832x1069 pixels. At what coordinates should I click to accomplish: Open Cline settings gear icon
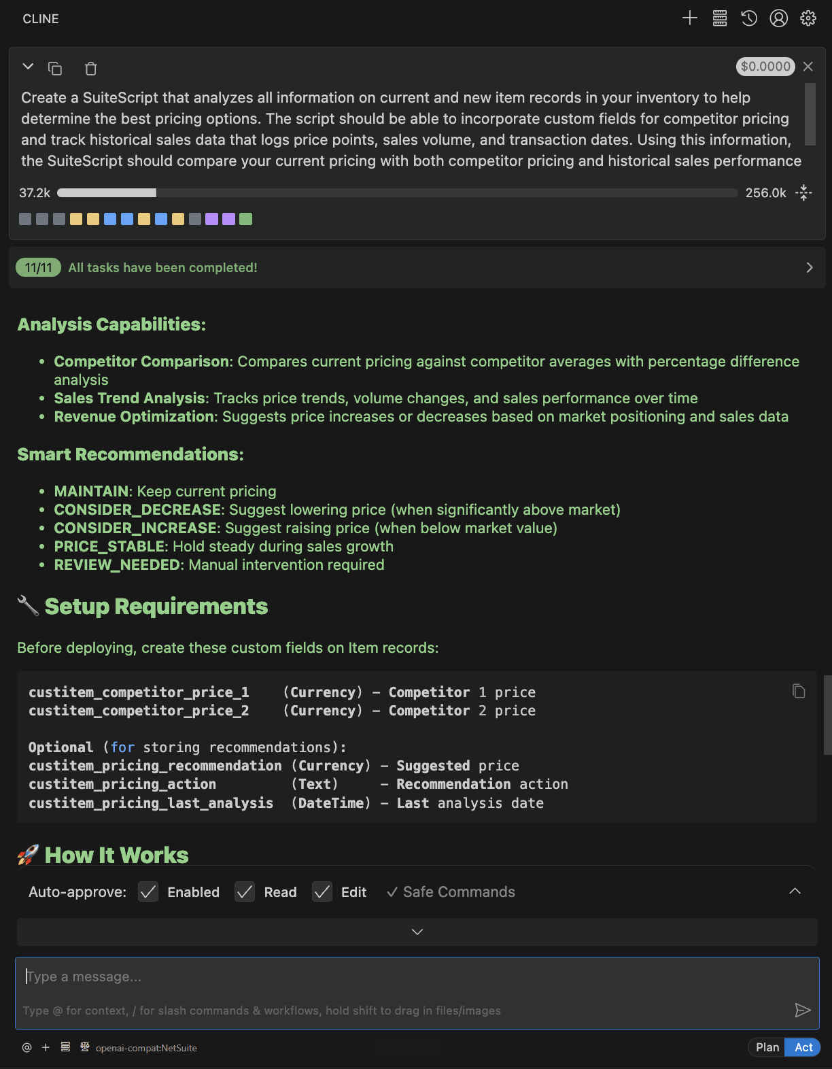[808, 18]
